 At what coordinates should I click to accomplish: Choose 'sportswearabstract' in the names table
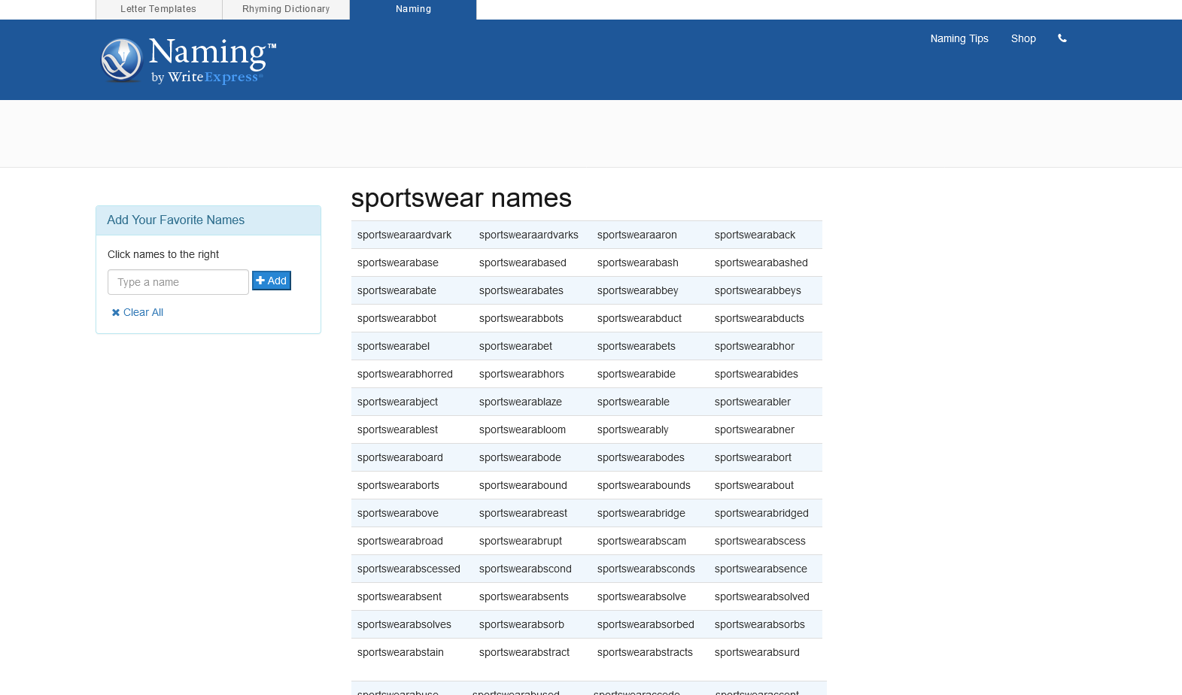524,652
